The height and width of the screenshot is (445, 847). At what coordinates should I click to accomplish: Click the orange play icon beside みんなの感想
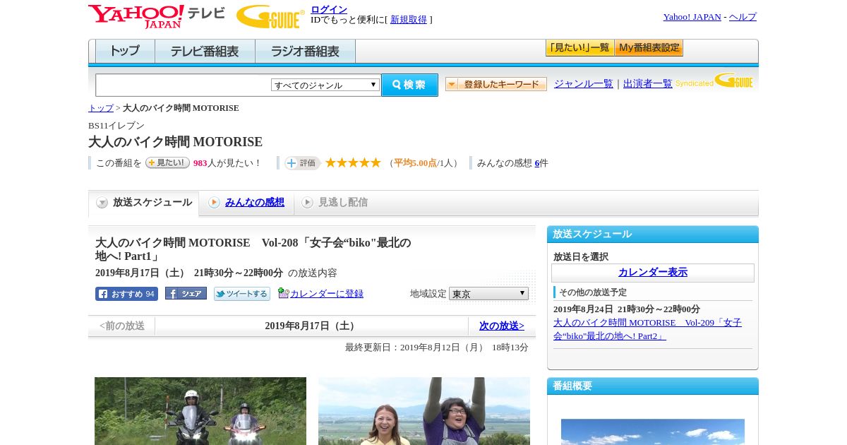click(214, 203)
